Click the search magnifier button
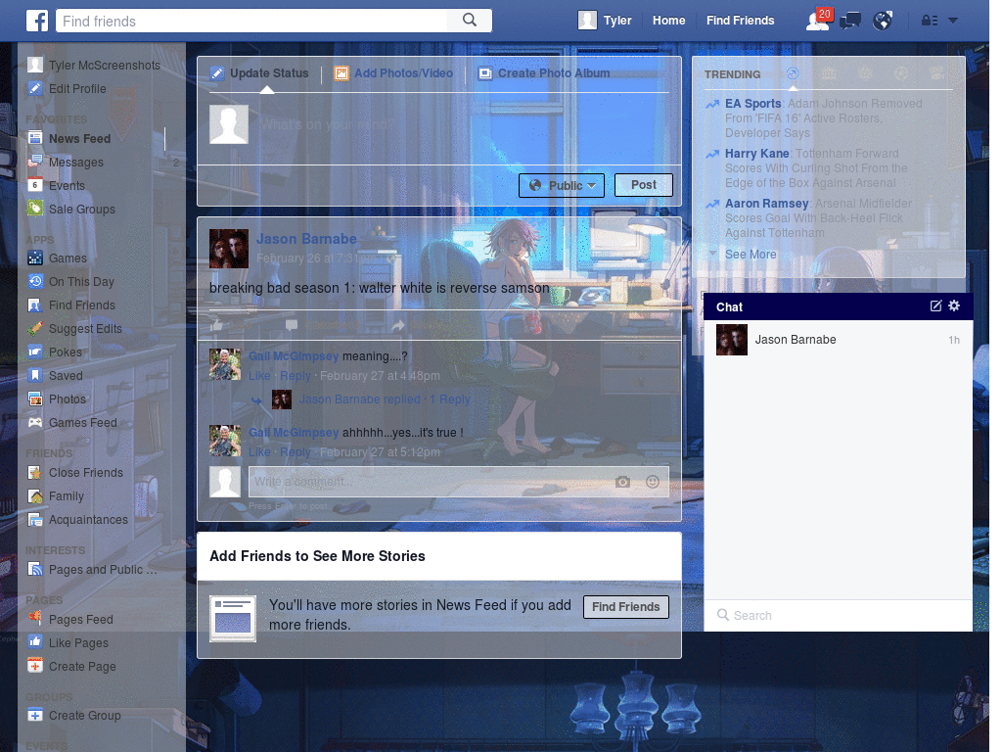1002x752 pixels. point(470,21)
